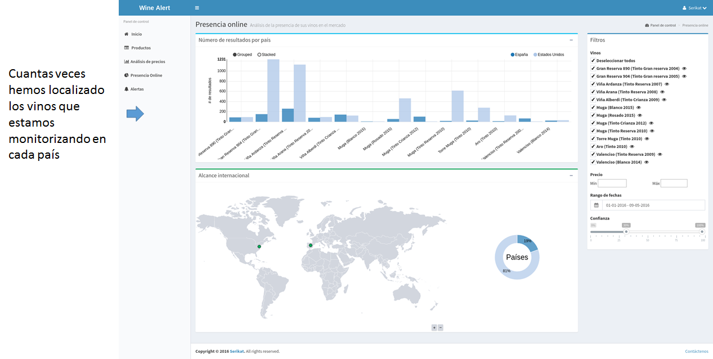Click the calendar icon in date range

(x=597, y=205)
